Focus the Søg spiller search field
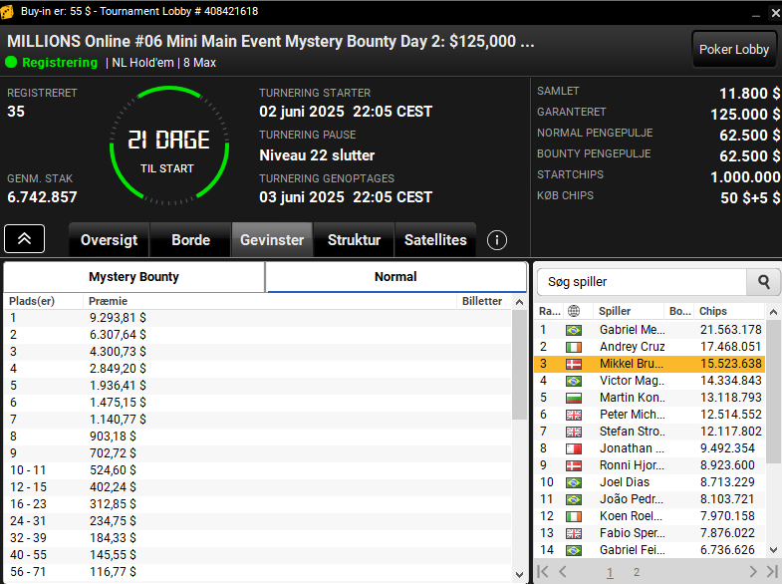782x584 pixels. click(x=642, y=282)
